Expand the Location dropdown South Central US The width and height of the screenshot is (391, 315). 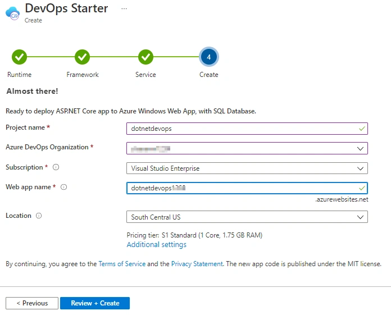tap(247, 217)
